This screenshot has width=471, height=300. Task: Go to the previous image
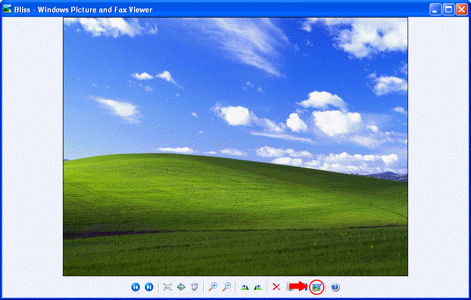coord(135,287)
